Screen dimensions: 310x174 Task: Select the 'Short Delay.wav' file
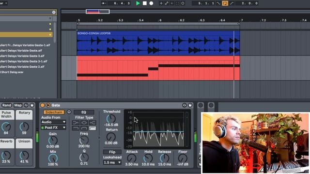point(12,72)
